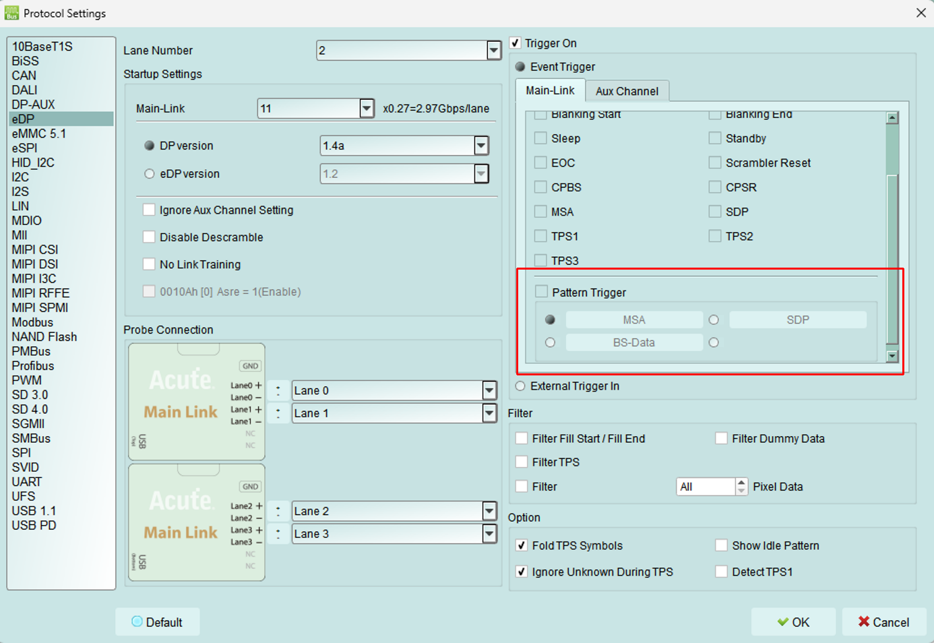
Task: Switch to the Aux Channel tab
Action: tap(627, 91)
